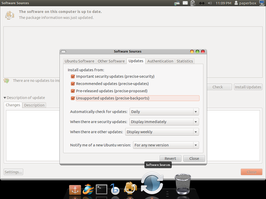Screen dimensions: 266x199
Task: Click the 11:09 PM clock
Action: pos(223,3)
